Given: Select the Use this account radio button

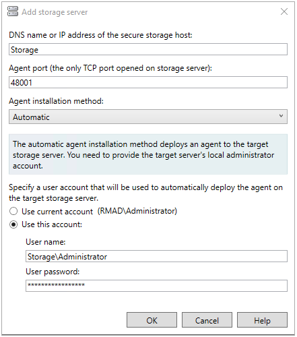Looking at the screenshot, I should click(x=13, y=224).
